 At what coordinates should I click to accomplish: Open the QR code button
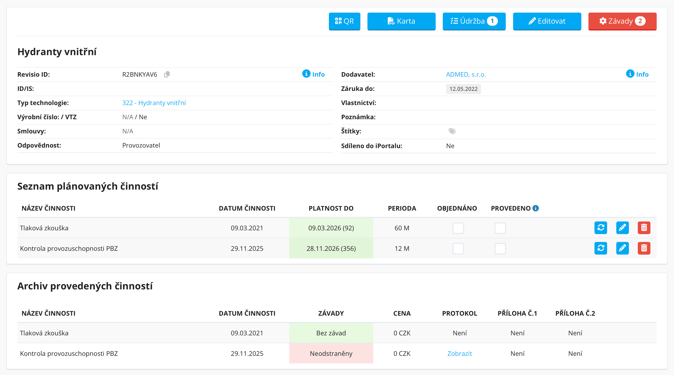coord(344,21)
